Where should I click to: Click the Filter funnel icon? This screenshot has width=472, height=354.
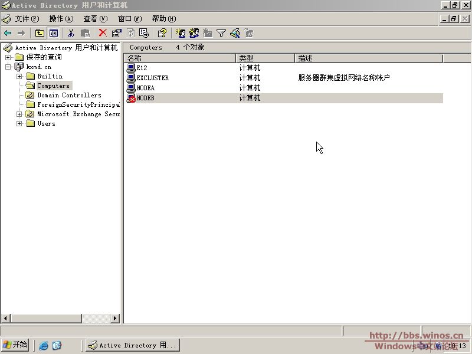(221, 33)
